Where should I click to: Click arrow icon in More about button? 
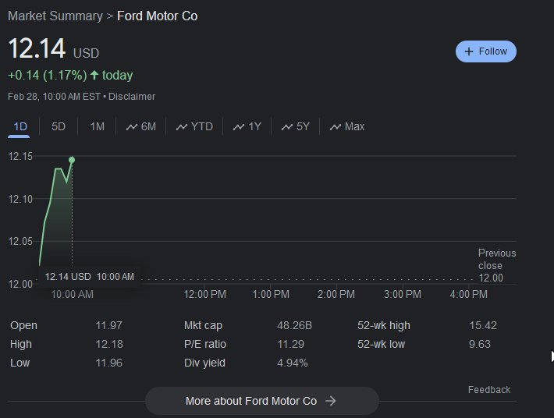[330, 401]
